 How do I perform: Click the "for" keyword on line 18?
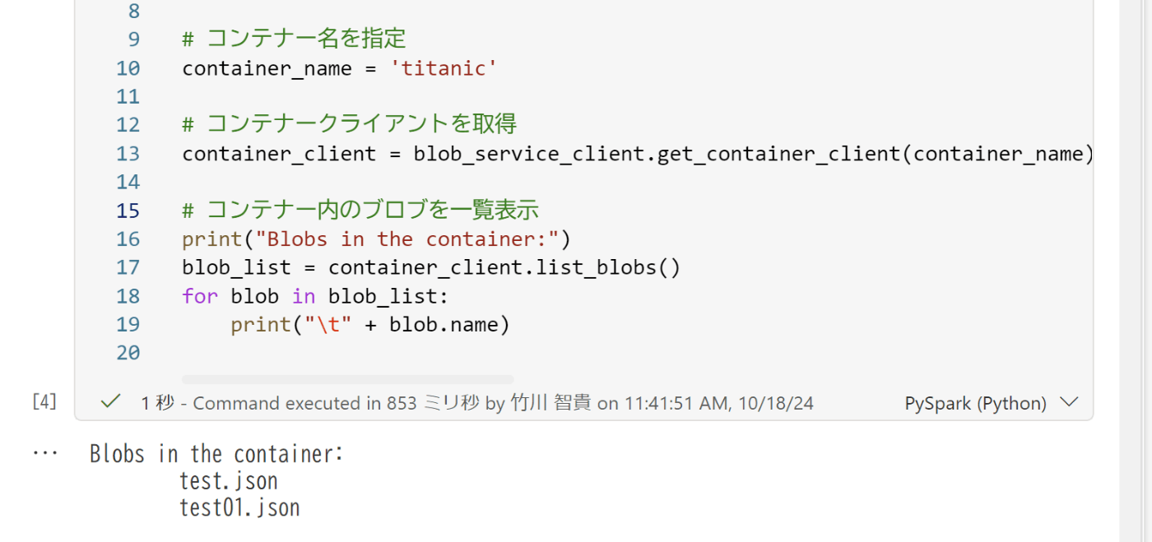[200, 296]
